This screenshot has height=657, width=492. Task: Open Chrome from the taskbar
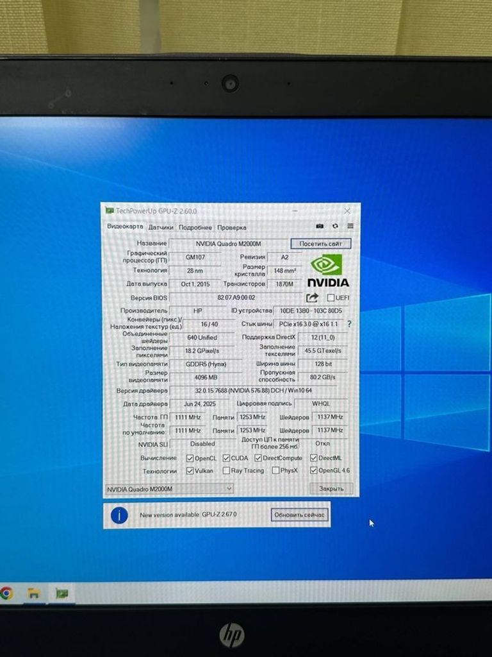6,593
